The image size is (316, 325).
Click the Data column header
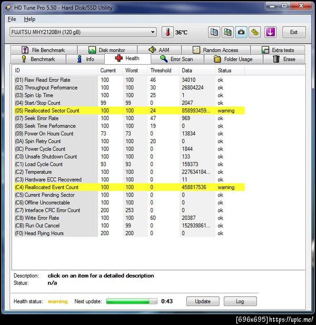(x=197, y=71)
